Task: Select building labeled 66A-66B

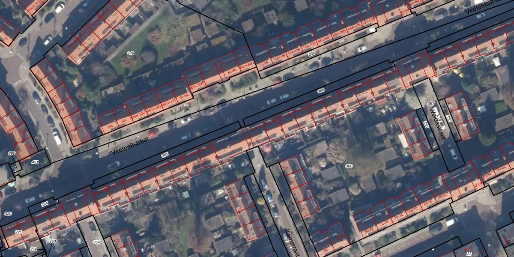Action: pyautogui.click(x=339, y=32)
